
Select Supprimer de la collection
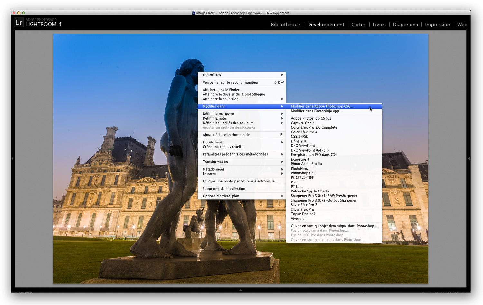pyautogui.click(x=242, y=188)
